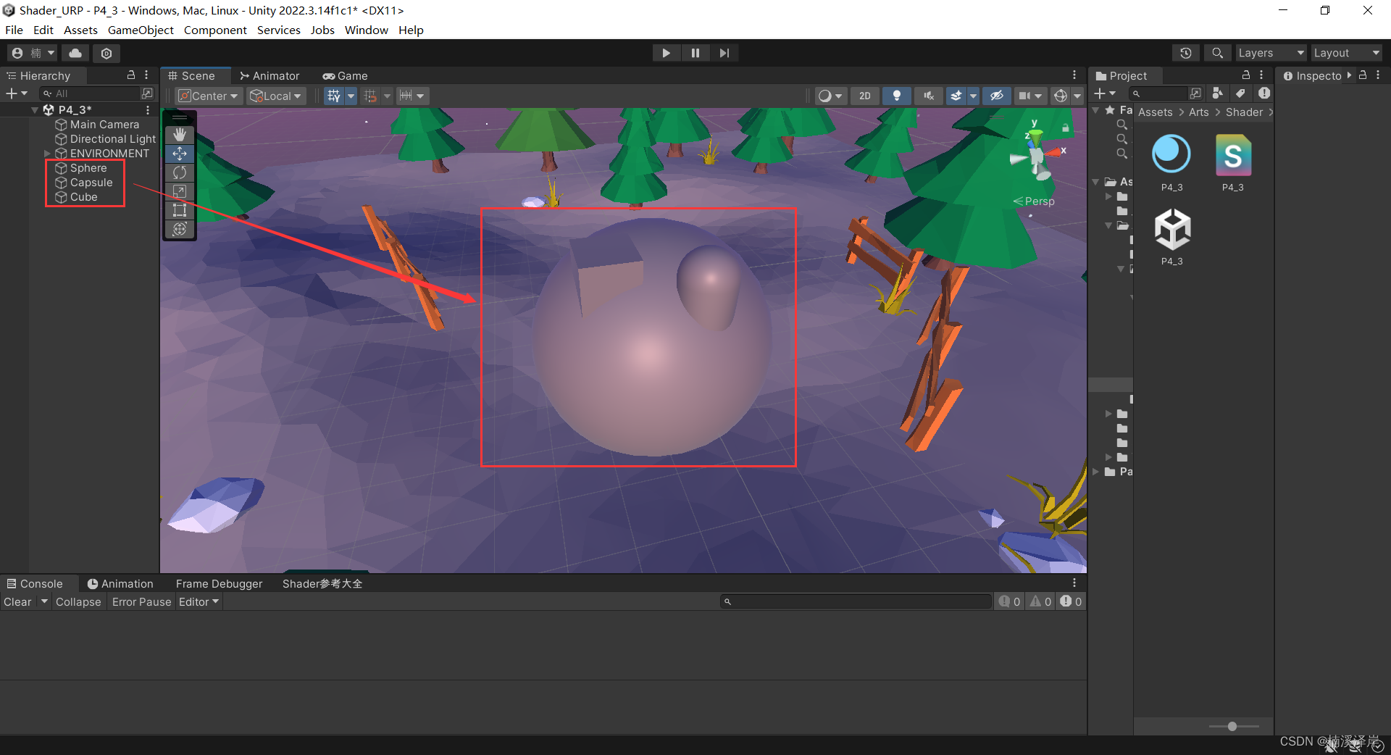This screenshot has width=1391, height=755.
Task: Open the Component menu
Action: point(215,30)
